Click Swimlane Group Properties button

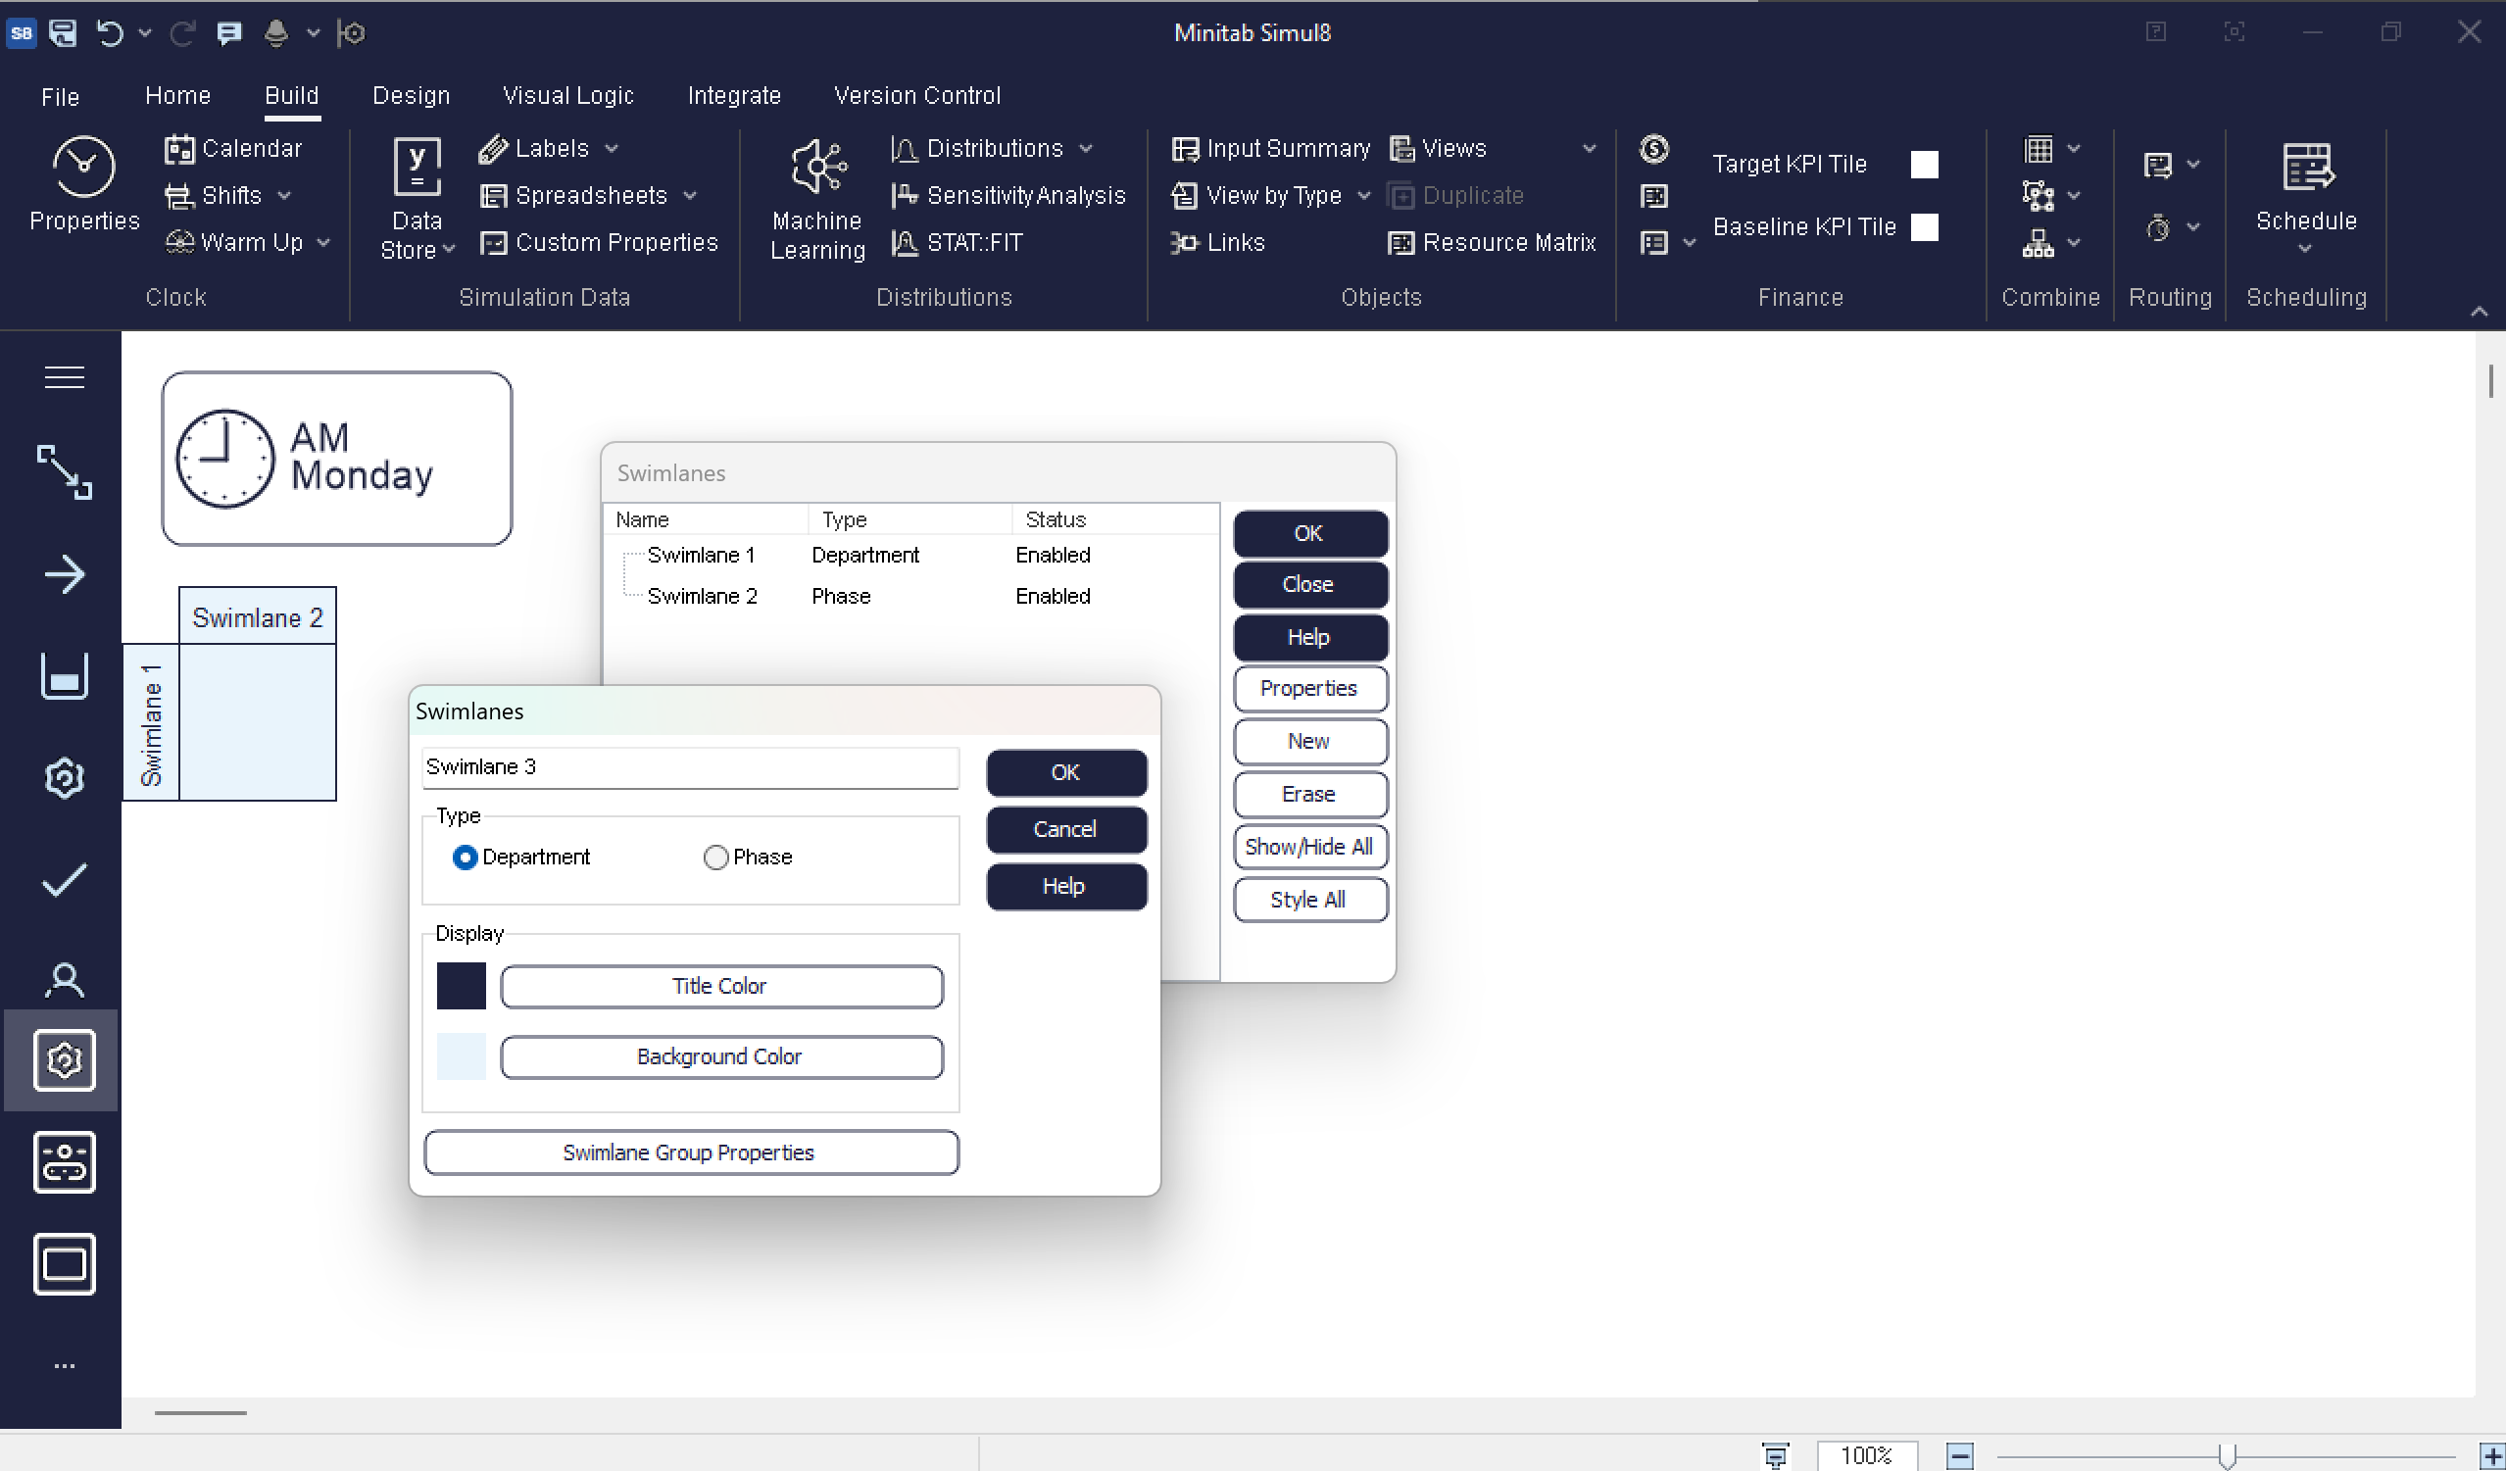(x=690, y=1152)
